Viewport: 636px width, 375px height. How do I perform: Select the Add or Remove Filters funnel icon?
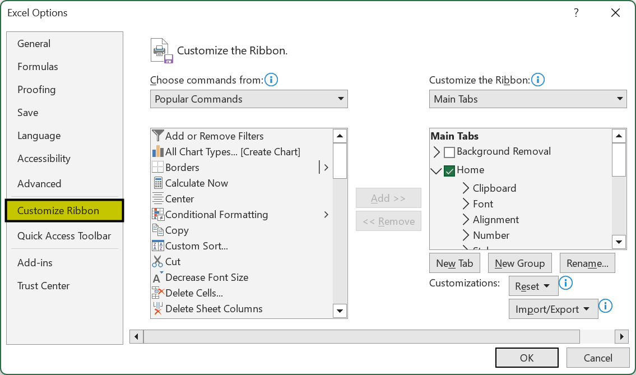157,136
